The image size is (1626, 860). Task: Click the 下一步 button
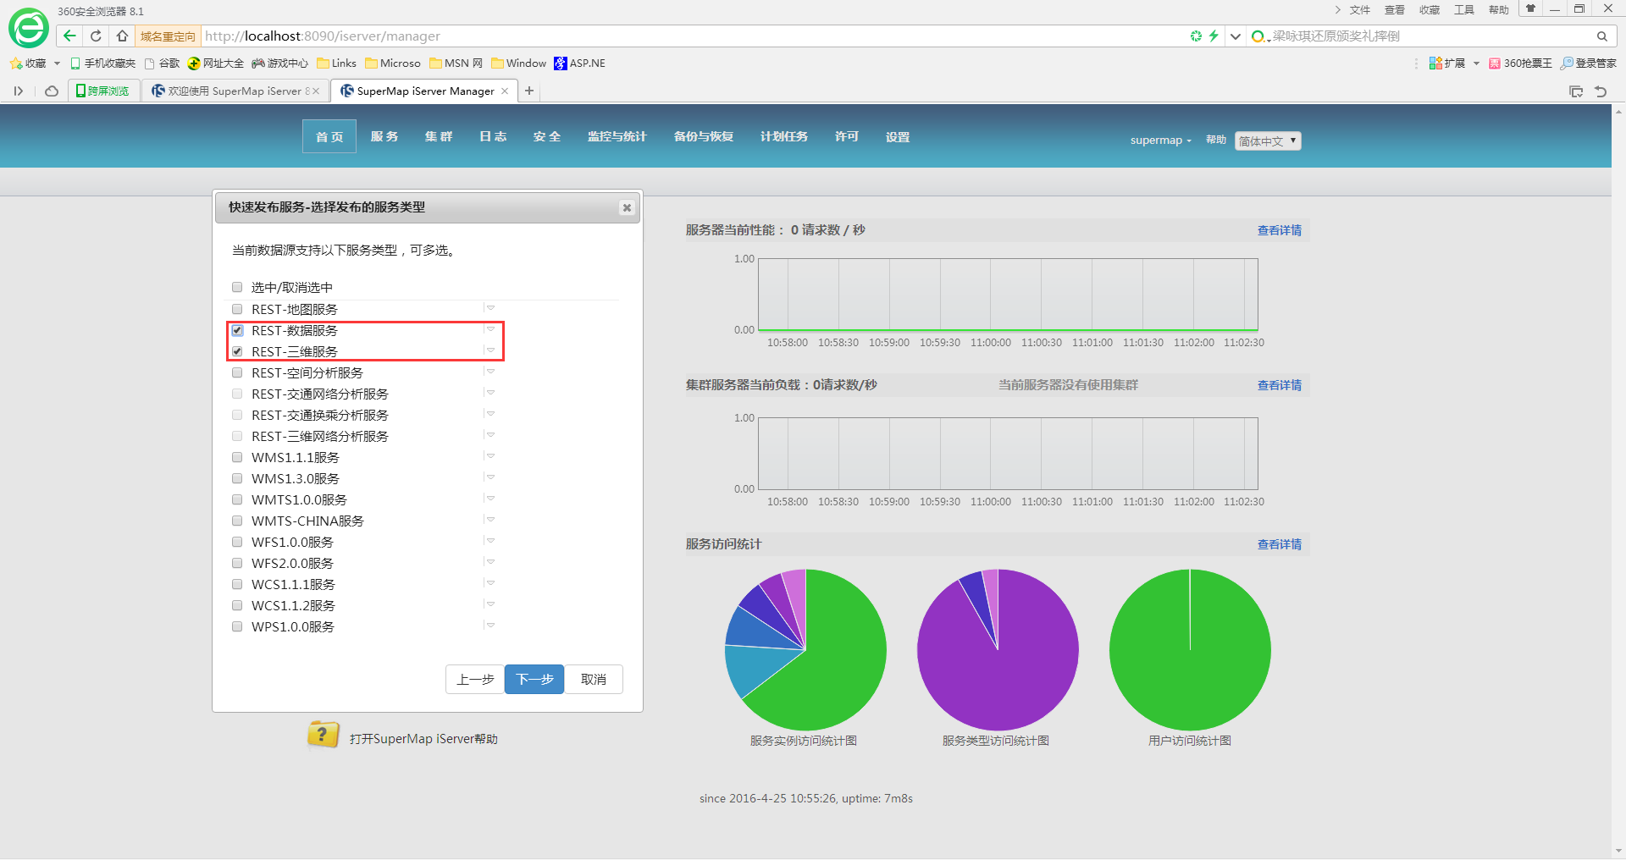coord(534,679)
